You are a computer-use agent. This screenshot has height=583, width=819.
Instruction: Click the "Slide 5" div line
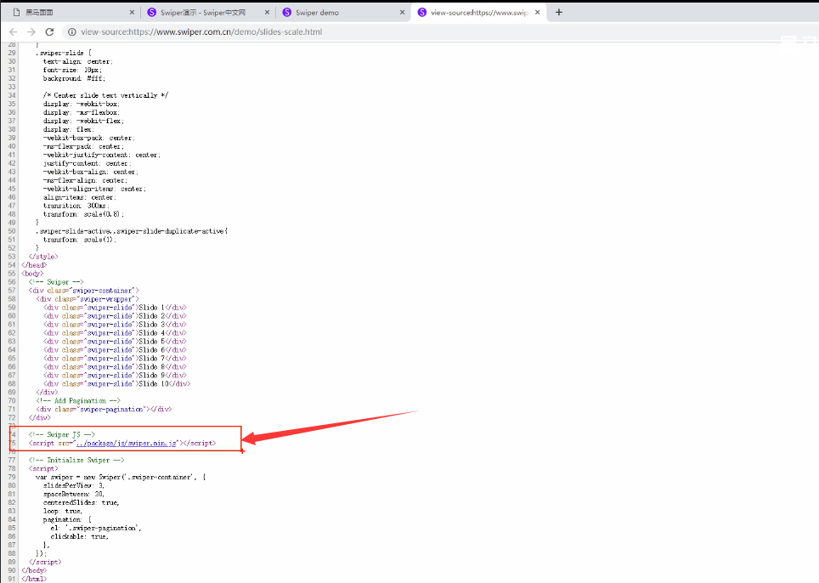(115, 342)
